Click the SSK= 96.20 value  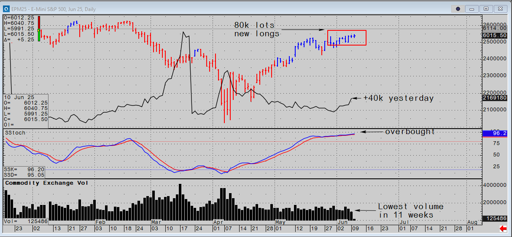coord(24,169)
